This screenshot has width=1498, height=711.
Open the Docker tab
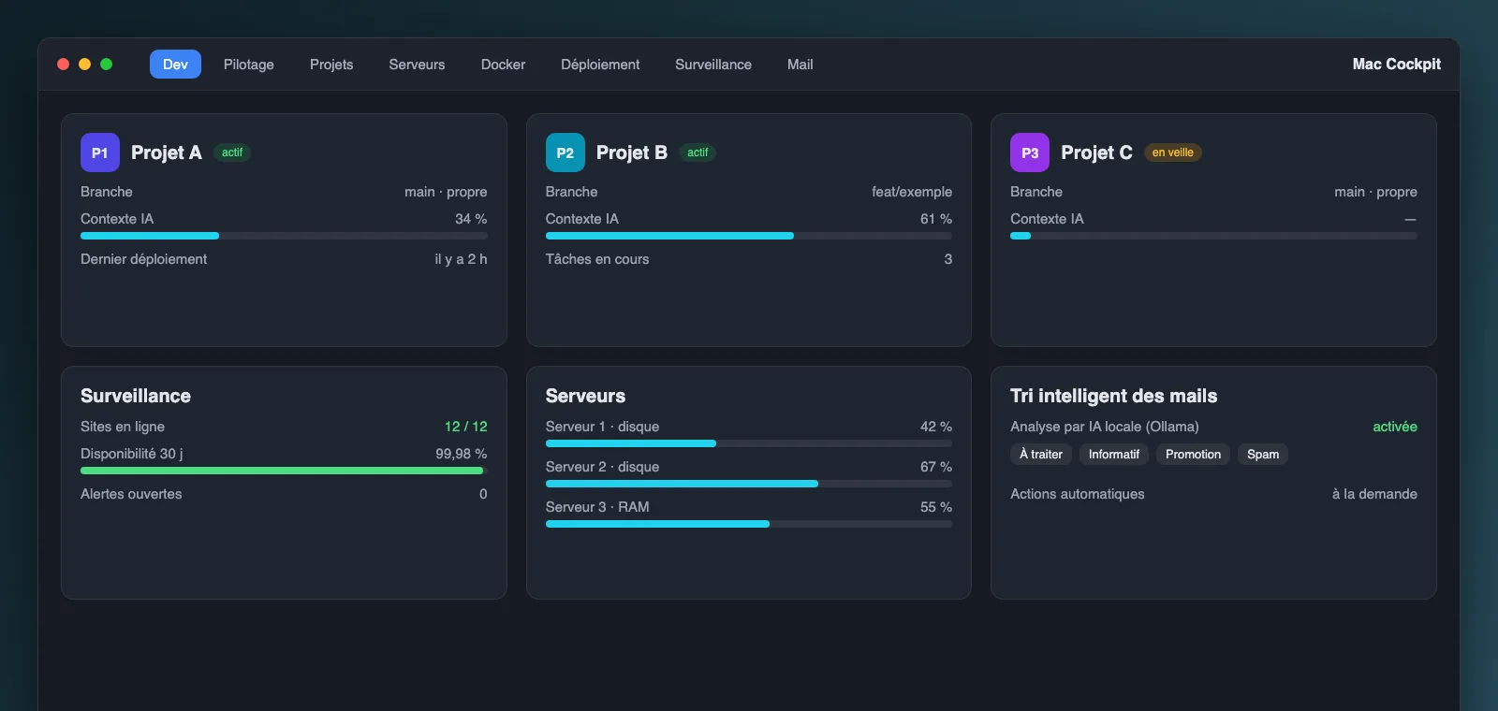tap(503, 64)
